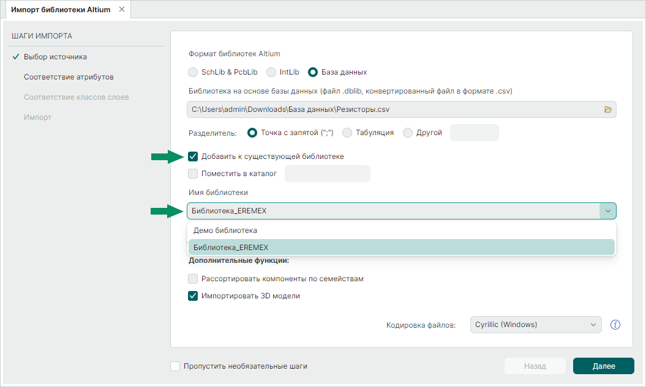
Task: Click the folder browse icon in file path field
Action: point(607,109)
